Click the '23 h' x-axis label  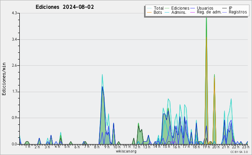[246, 147]
